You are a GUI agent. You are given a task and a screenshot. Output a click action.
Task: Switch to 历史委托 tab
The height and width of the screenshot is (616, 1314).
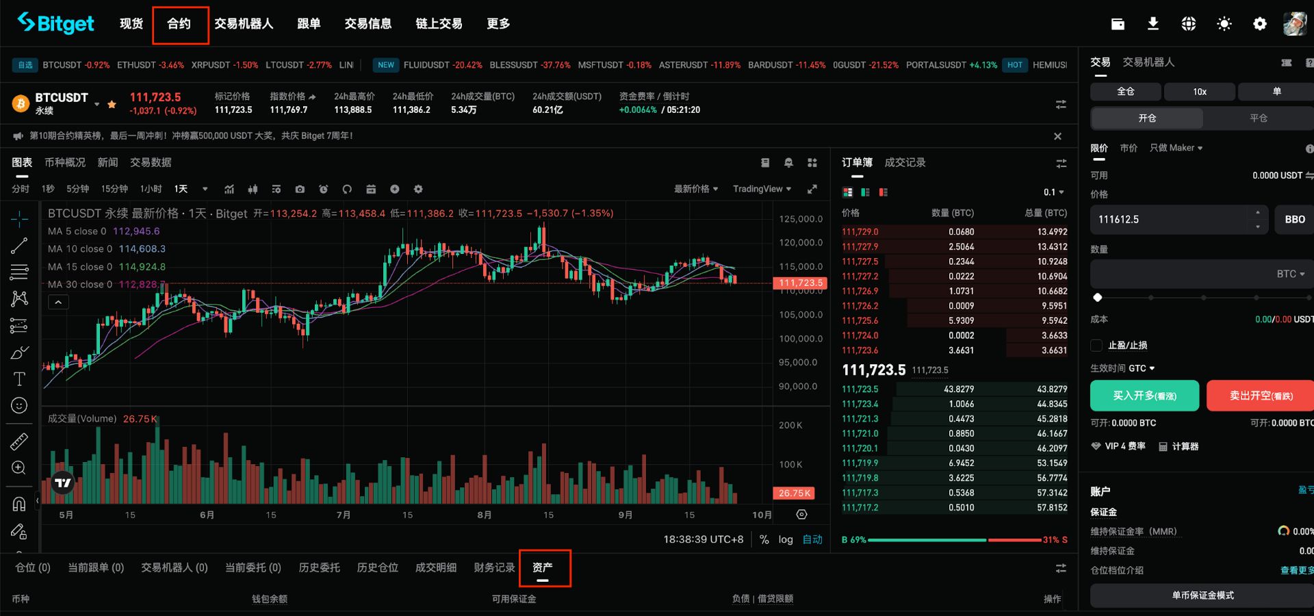(x=319, y=567)
